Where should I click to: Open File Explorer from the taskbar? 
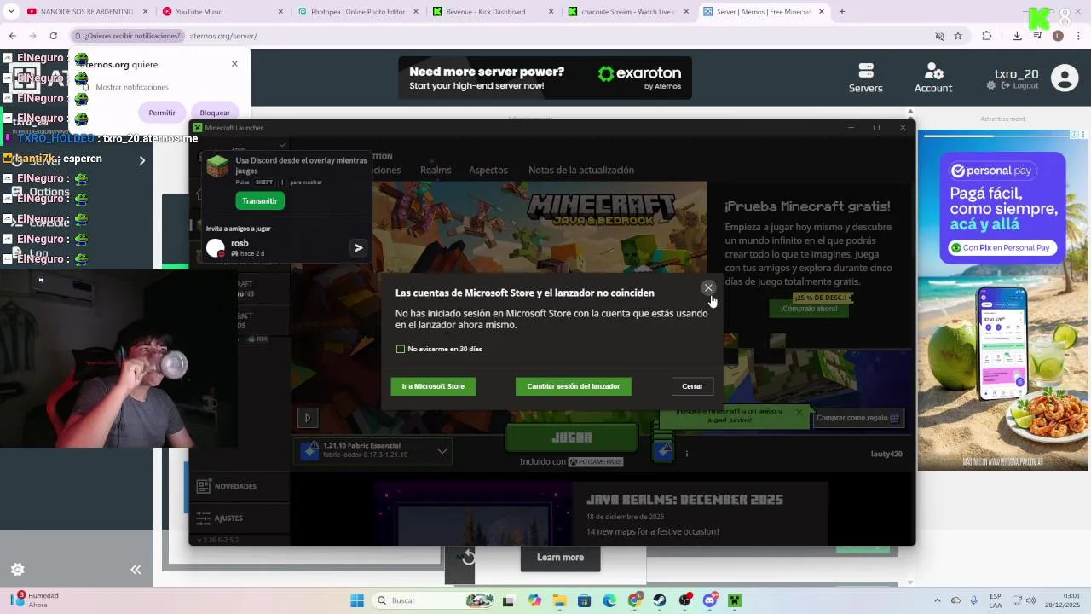[559, 600]
